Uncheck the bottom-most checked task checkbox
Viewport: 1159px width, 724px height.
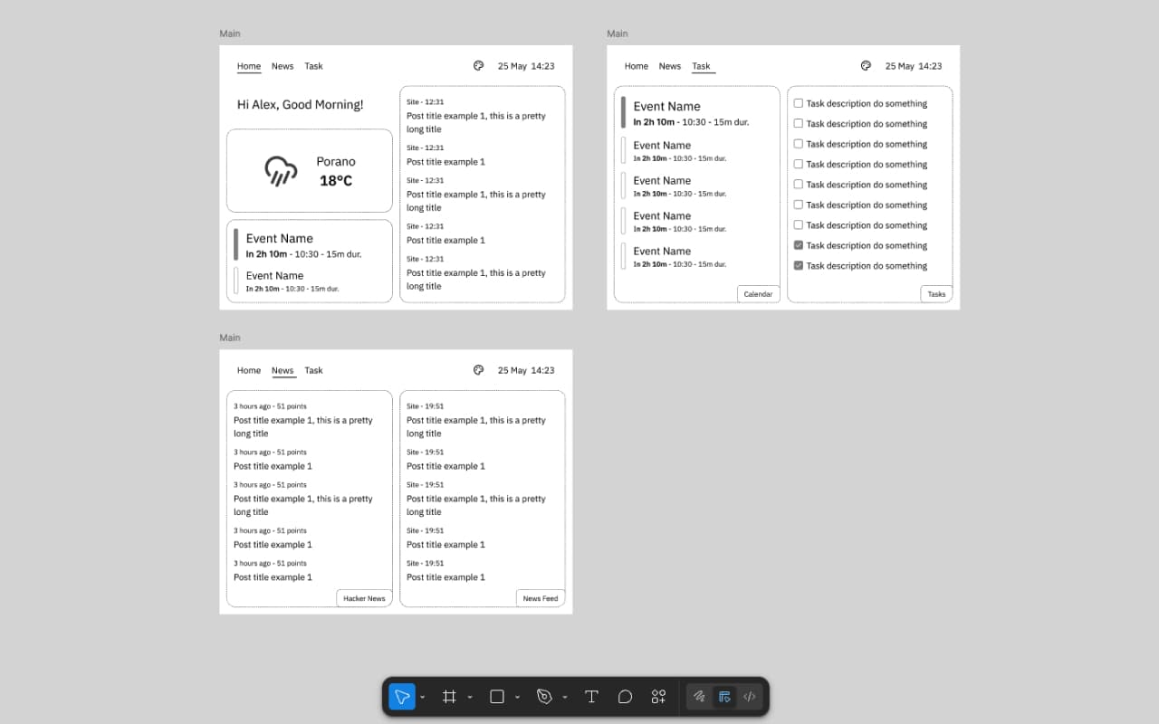(x=799, y=265)
